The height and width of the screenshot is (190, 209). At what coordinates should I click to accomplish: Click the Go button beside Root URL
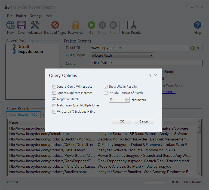[x=196, y=48]
